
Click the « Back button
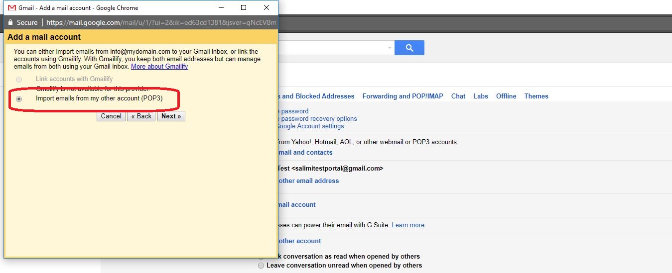click(141, 116)
